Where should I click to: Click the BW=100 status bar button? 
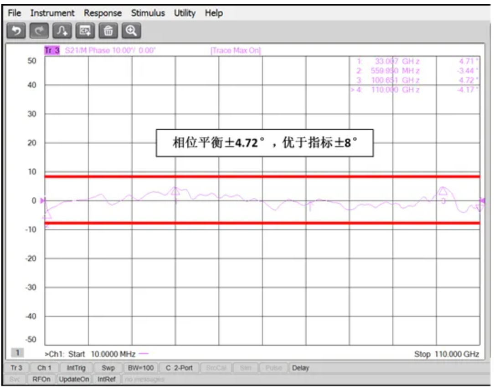click(139, 368)
